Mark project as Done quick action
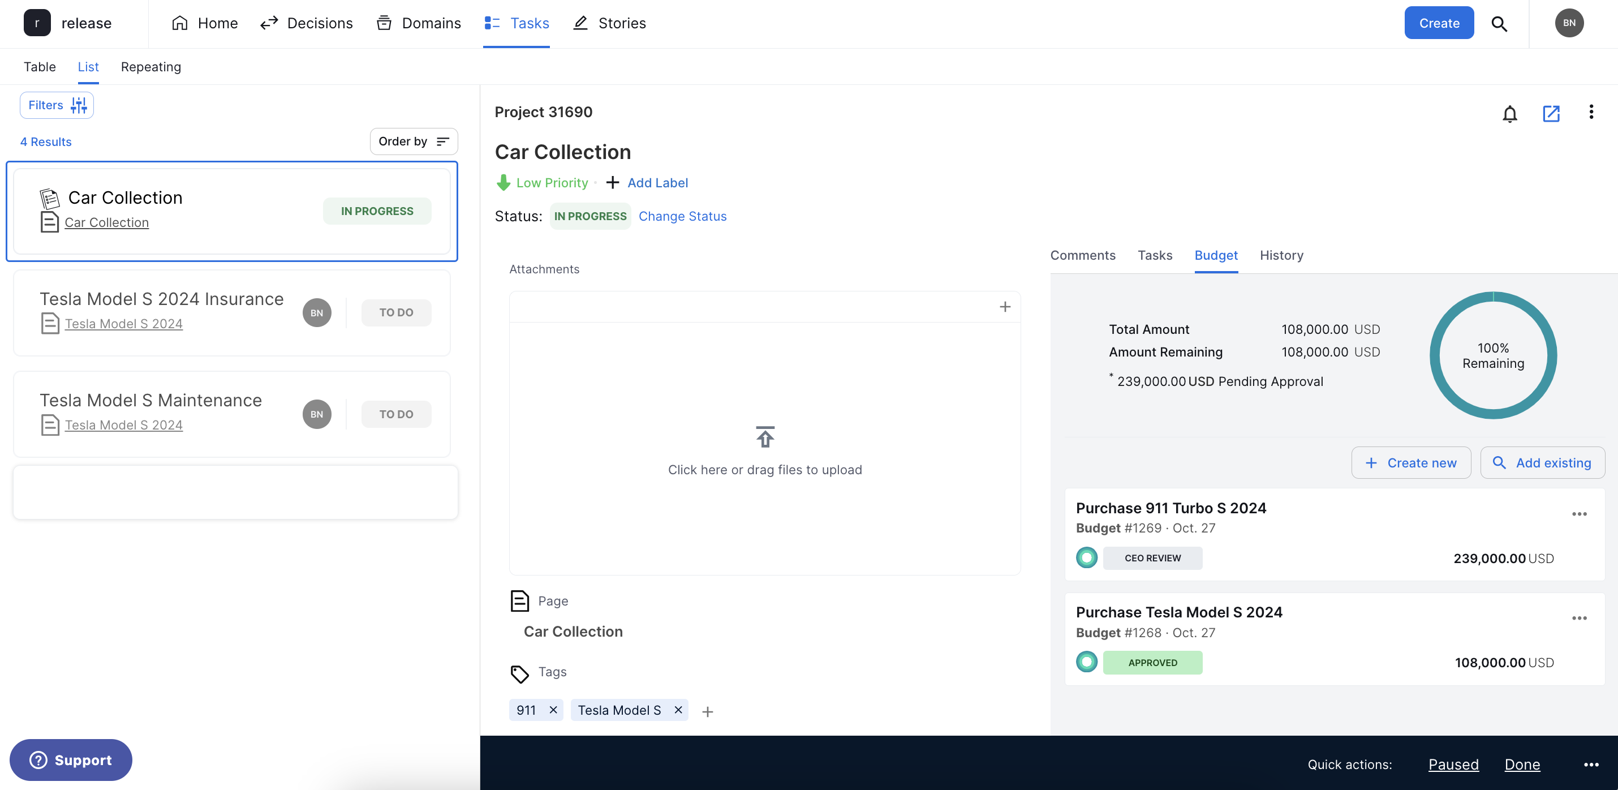 [1522, 765]
